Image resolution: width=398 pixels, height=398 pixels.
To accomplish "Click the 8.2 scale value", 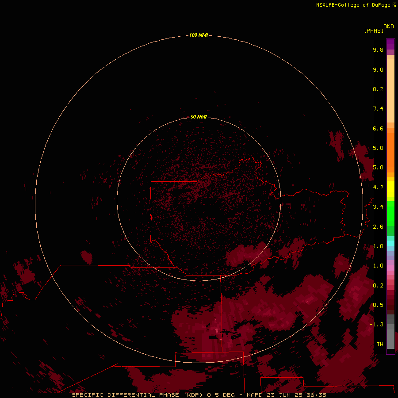I will point(378,89).
